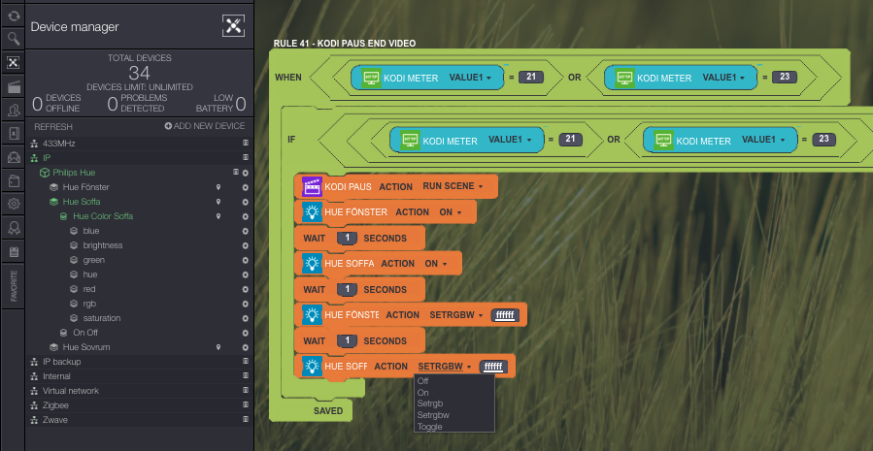This screenshot has width=873, height=451.
Task: Open the RUN SCENE action dropdown
Action: (458, 185)
